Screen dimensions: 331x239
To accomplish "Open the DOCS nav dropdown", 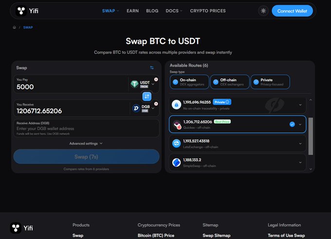I will coord(174,11).
